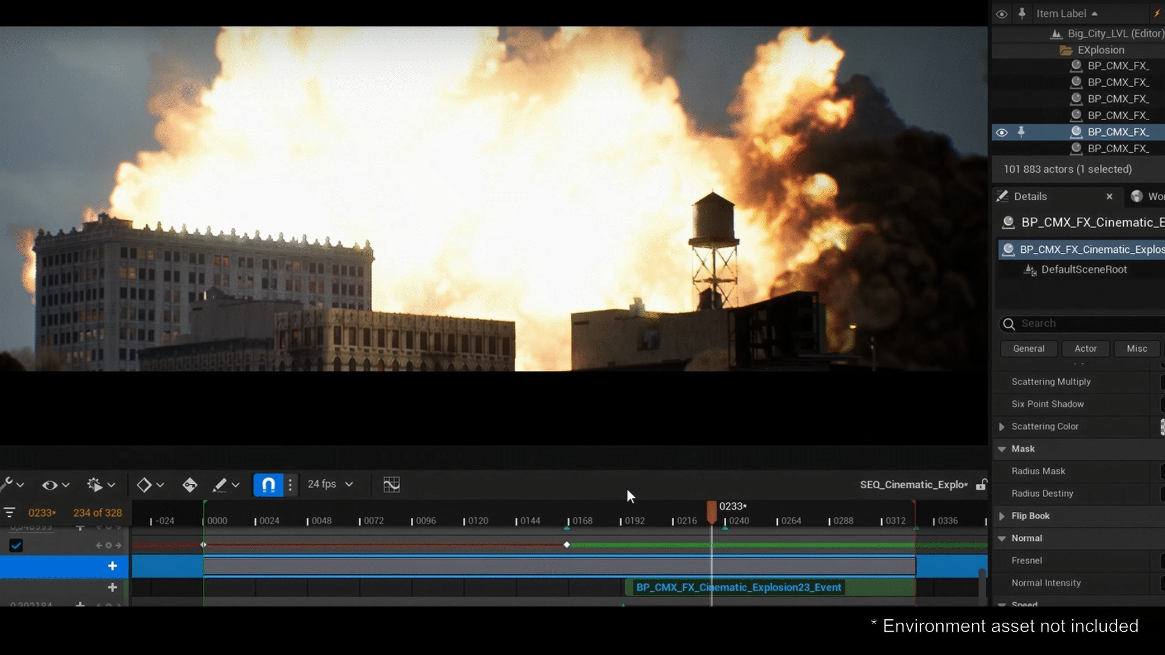Click the edit pencil icon in Sequencer toolbar
The width and height of the screenshot is (1165, 655).
(221, 485)
